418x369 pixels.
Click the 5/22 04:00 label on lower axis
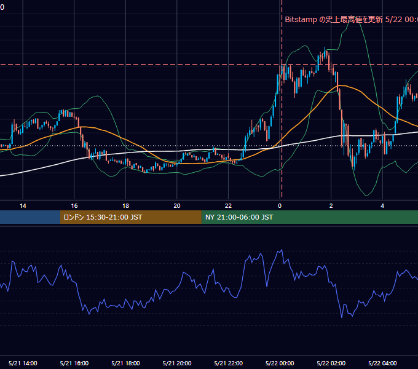pyautogui.click(x=382, y=363)
